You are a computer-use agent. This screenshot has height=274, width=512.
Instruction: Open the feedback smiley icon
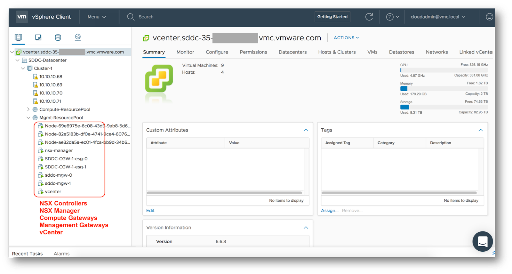click(489, 17)
